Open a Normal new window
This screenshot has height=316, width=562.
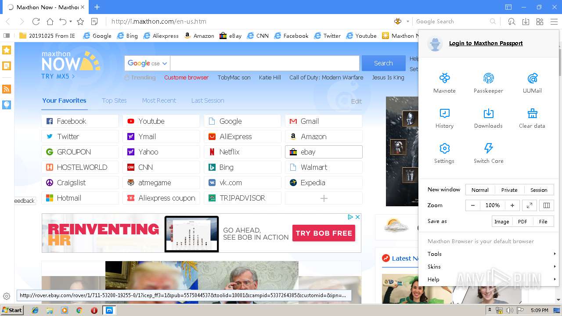point(480,190)
